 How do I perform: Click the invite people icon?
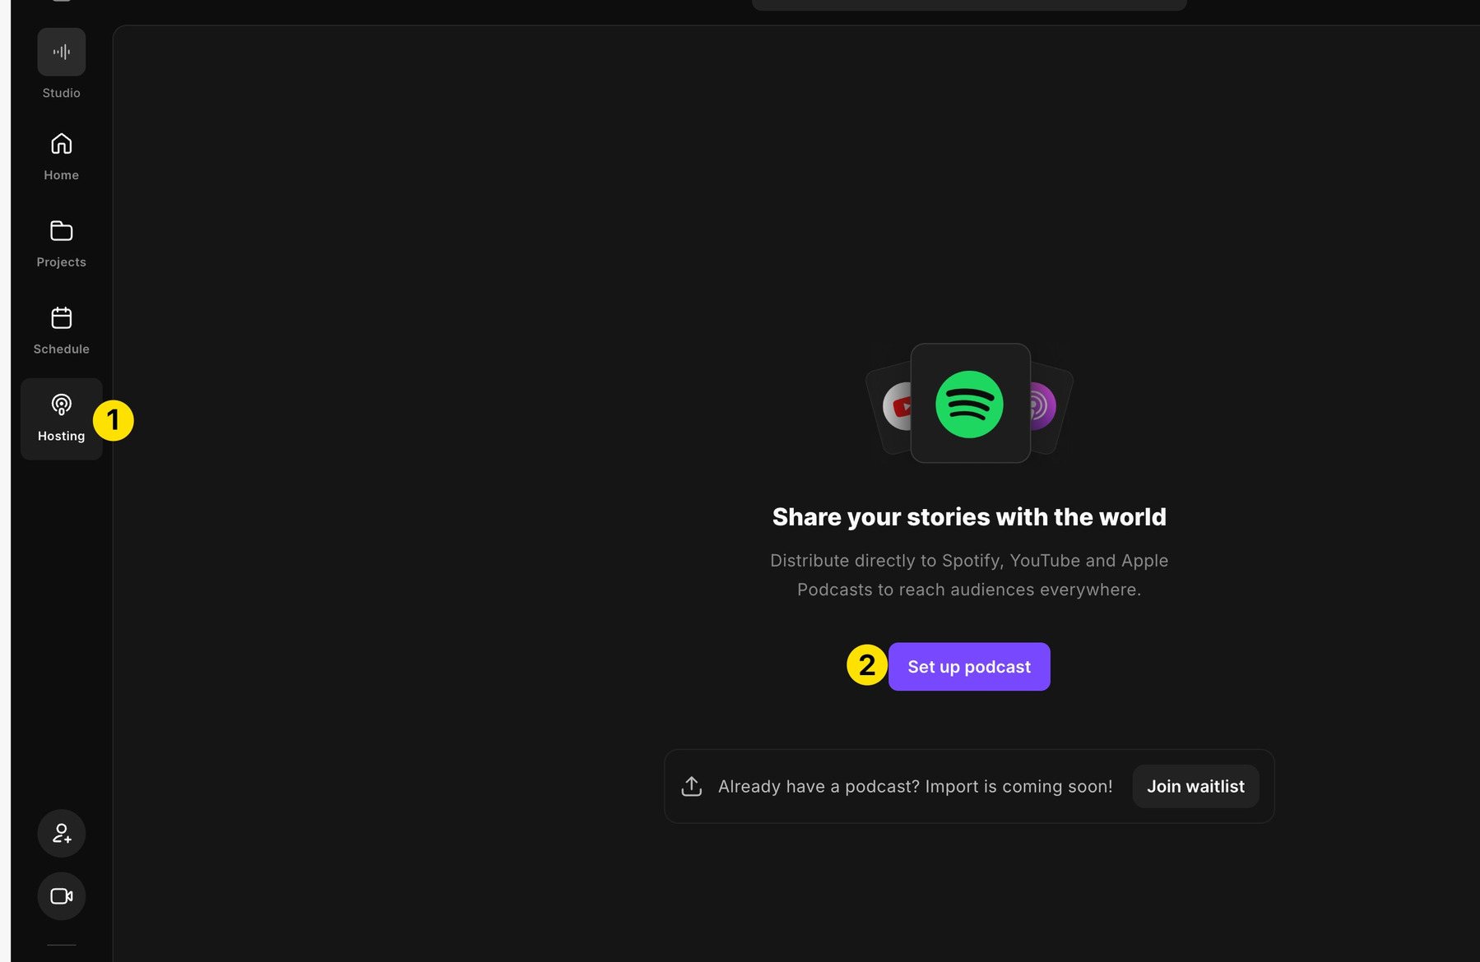[62, 833]
